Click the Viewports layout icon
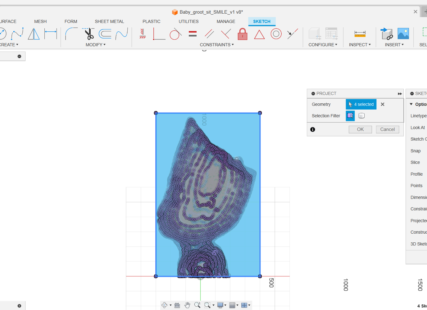Viewport: 427px width, 310px height. [x=244, y=305]
